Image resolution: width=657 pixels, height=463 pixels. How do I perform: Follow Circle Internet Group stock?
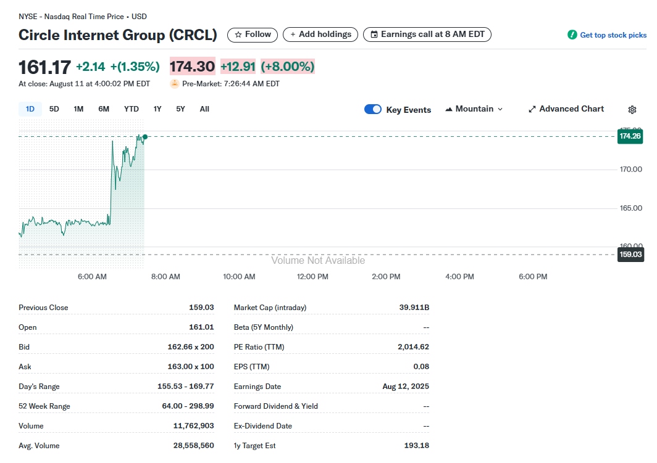click(x=253, y=35)
